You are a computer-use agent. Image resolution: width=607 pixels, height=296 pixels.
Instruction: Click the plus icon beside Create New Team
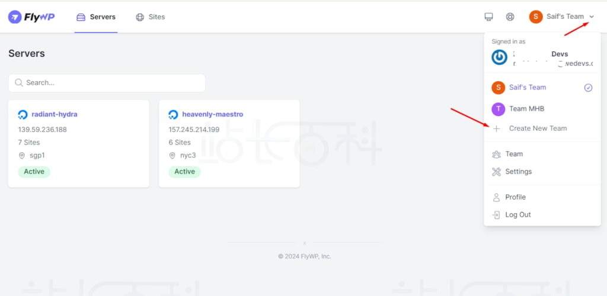(496, 128)
